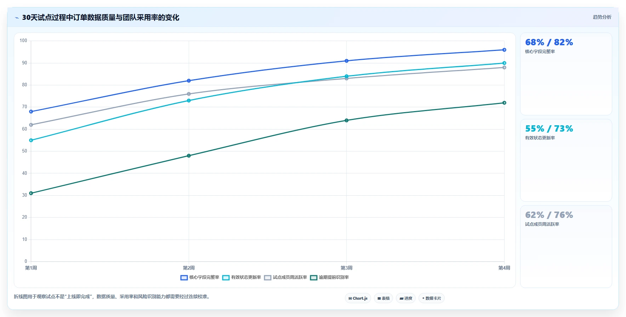Click the 第3周 point on the green 逾期提前识别率 line
This screenshot has width=626, height=317.
[347, 120]
